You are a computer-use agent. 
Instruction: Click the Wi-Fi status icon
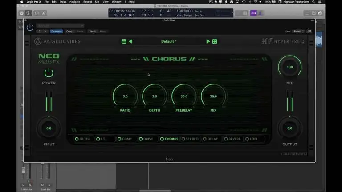point(256,2)
